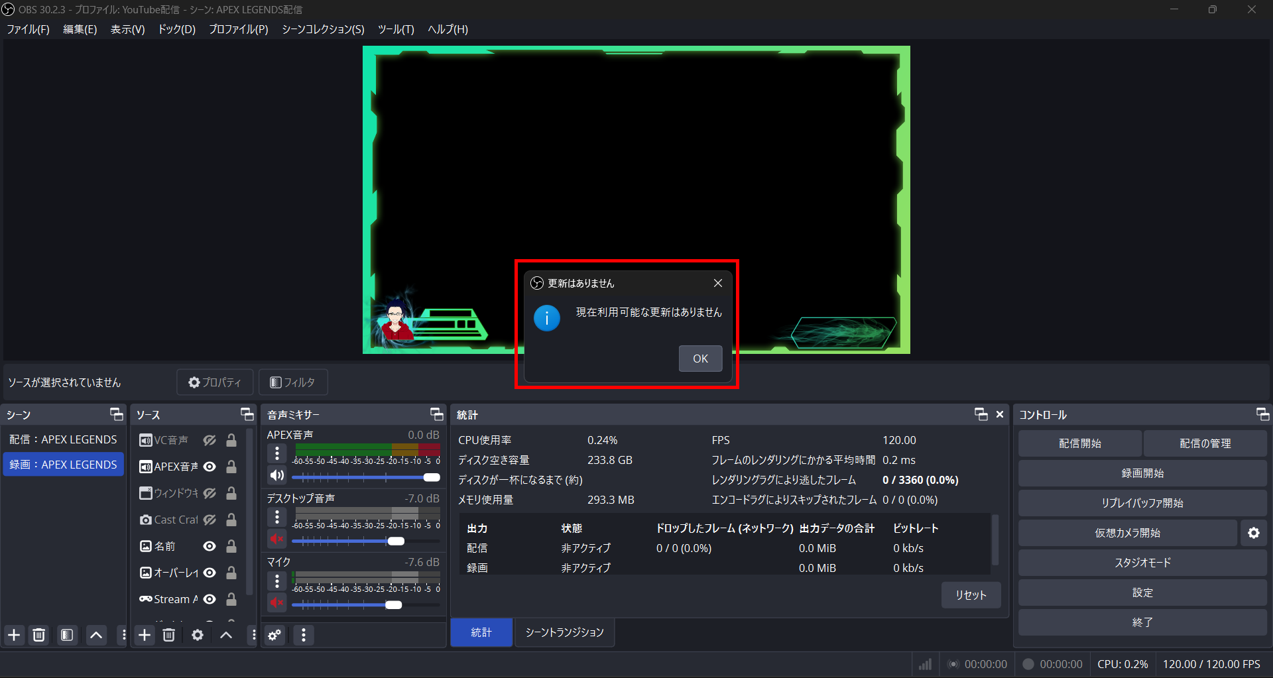Pop out the ソース dock icon
Screen dimensions: 1273x678
tap(247, 414)
